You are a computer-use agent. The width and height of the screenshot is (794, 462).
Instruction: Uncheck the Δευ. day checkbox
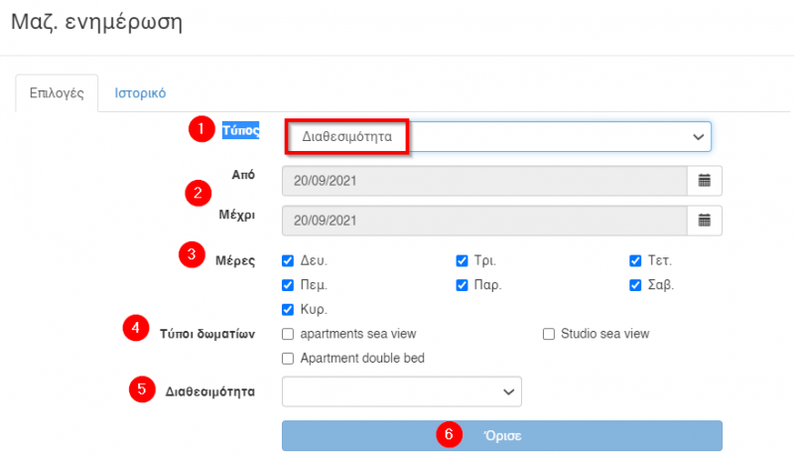click(x=288, y=261)
